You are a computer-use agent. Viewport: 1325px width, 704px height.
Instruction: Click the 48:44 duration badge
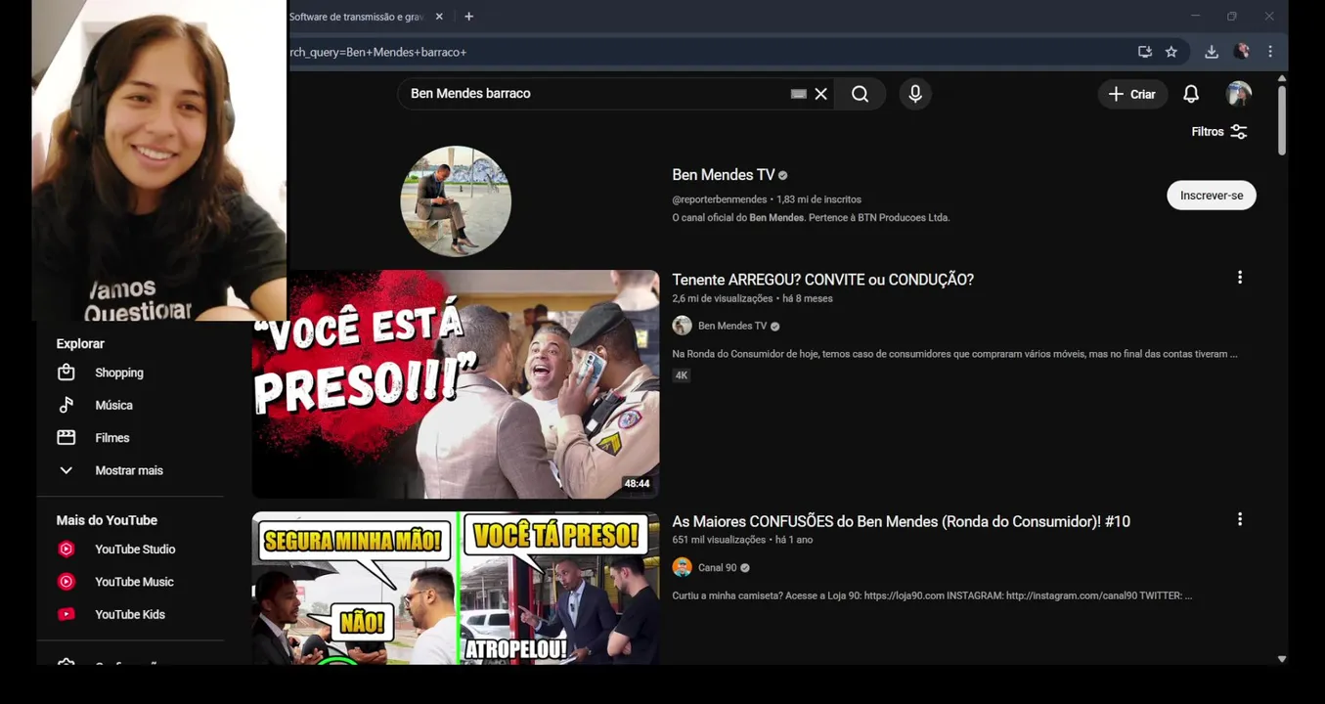pyautogui.click(x=637, y=484)
